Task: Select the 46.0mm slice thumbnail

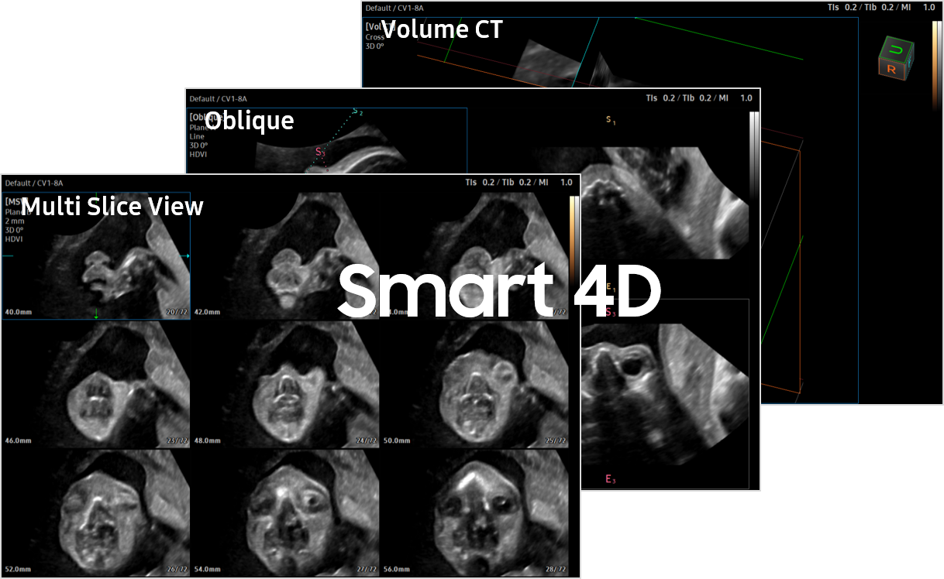Action: (96, 383)
